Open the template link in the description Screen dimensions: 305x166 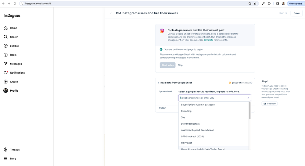209,40
